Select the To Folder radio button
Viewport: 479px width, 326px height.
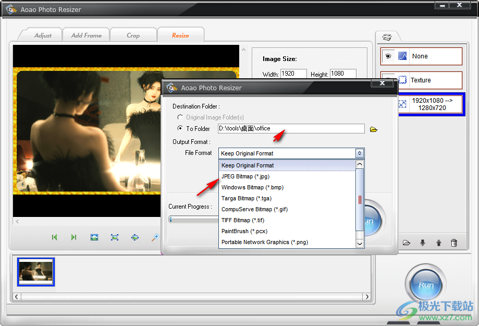(180, 129)
